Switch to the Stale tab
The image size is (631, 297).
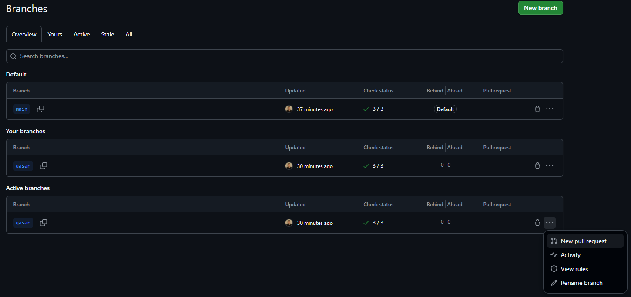(107, 34)
